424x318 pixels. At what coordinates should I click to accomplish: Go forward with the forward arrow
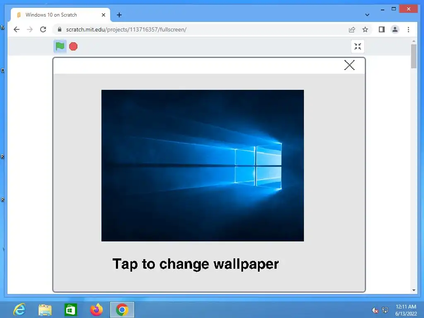point(30,29)
